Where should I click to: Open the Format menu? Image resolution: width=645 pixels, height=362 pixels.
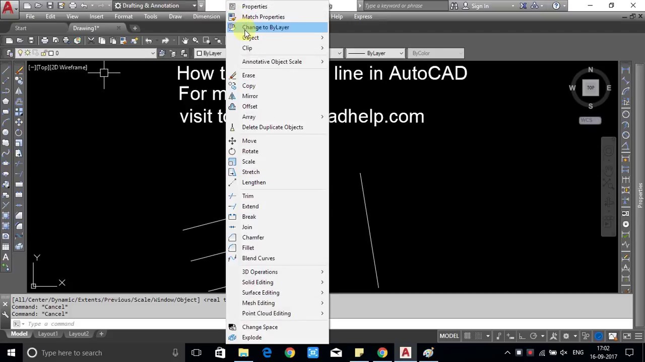[x=123, y=17]
